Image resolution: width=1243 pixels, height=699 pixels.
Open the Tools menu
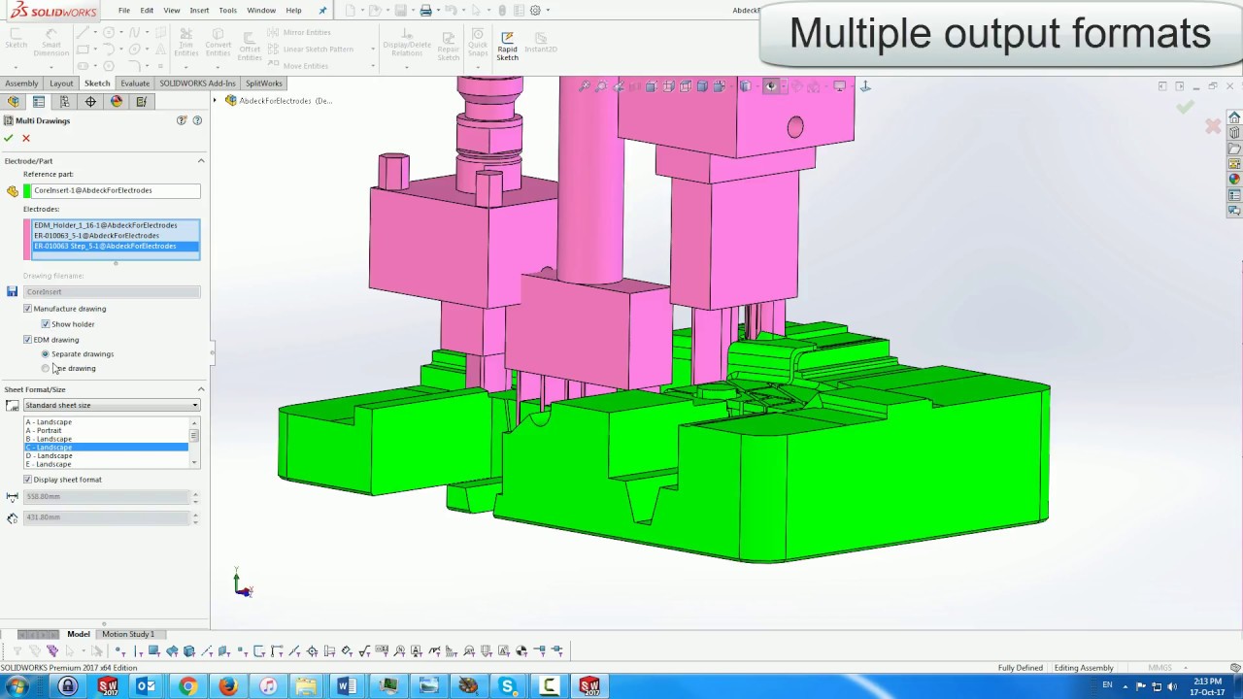(227, 11)
